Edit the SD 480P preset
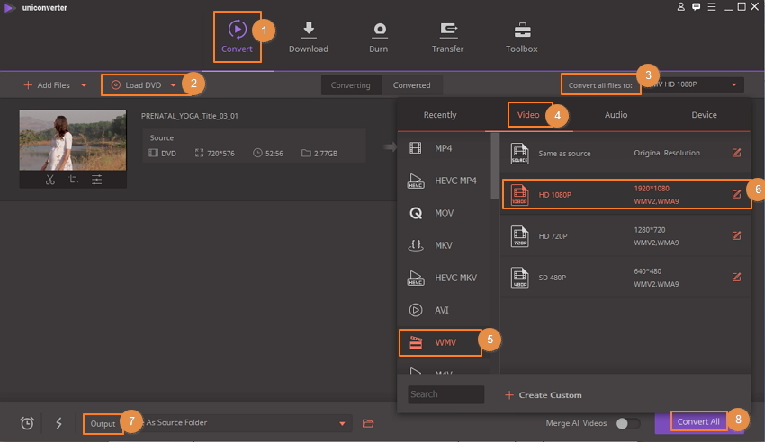765x442 pixels. pos(737,277)
